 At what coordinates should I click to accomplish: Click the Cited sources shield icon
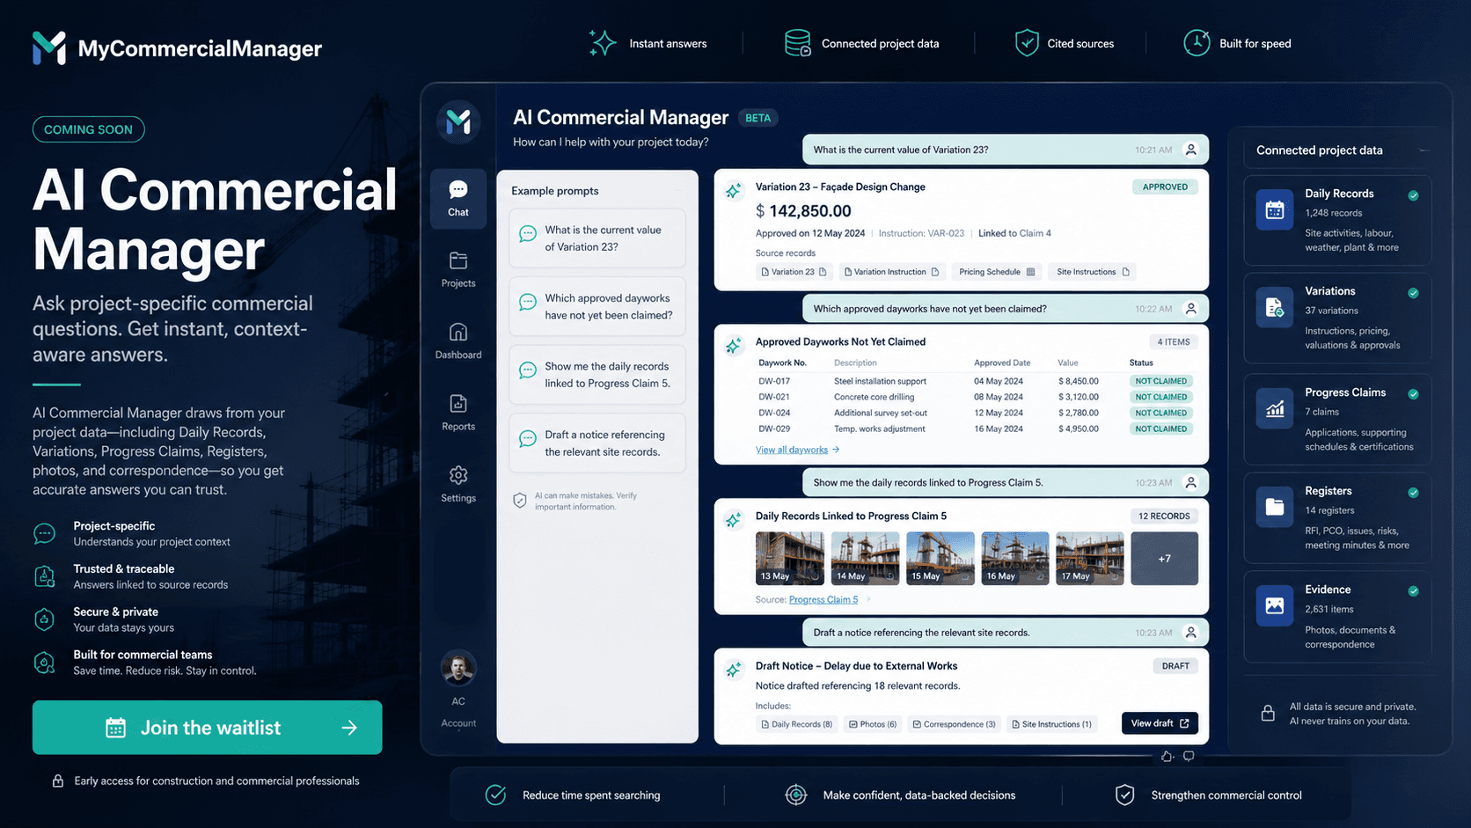1027,42
